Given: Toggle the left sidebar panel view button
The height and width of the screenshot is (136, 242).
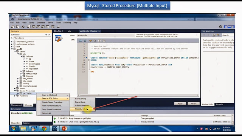Looking at the screenshot, I should point(226,27).
